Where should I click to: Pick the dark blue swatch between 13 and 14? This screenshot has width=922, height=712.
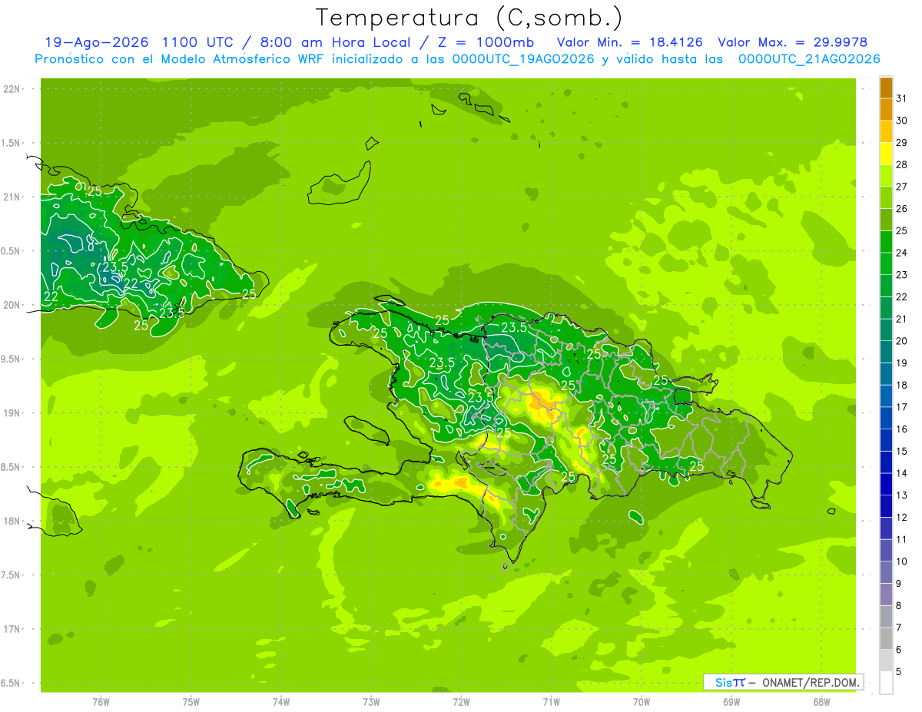click(886, 485)
